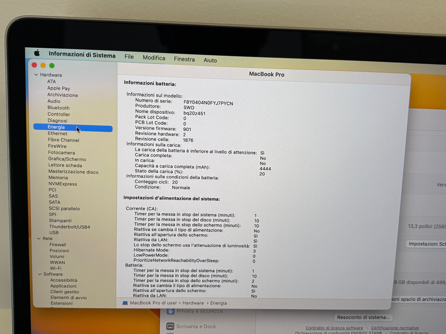Select SPI in the sidebar
Viewport: 446px width, 334px height.
52,214
